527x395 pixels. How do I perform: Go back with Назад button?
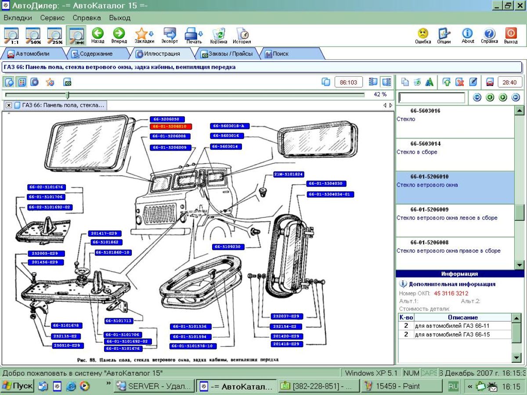(x=97, y=36)
